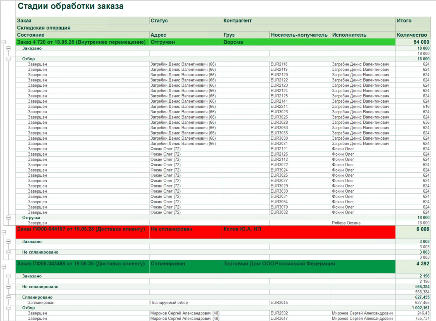Select carrier cell EUR3081

(300, 143)
